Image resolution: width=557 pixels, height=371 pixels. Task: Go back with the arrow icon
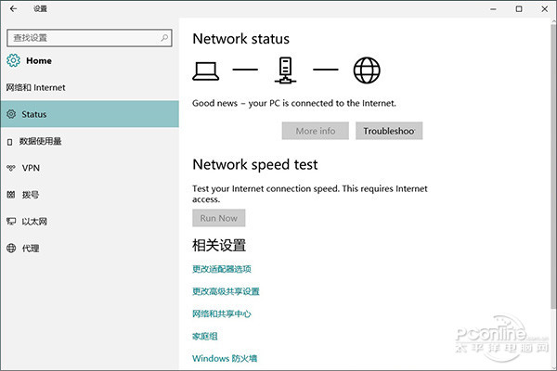tap(14, 9)
